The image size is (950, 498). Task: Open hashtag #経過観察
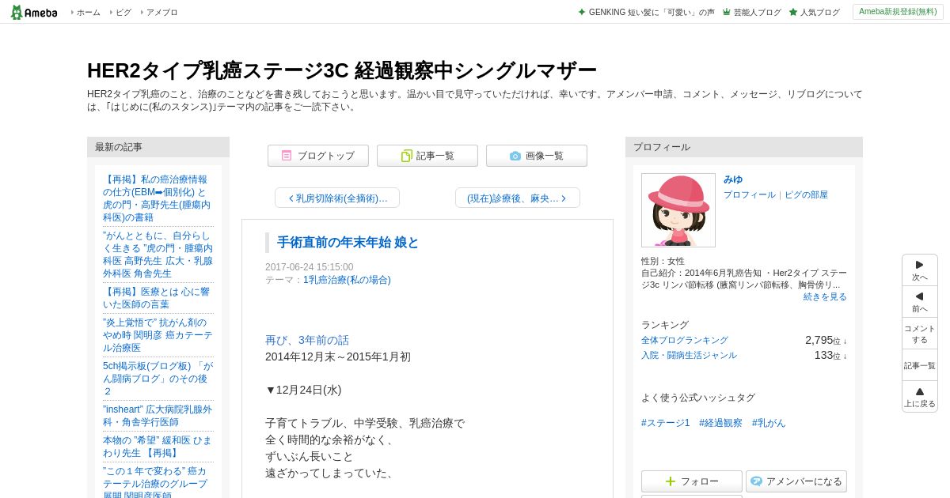tap(720, 423)
